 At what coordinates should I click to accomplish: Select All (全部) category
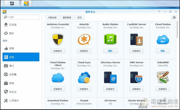[21, 57]
